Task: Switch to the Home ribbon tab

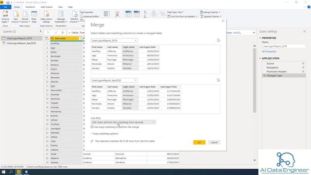Action: click(17, 7)
